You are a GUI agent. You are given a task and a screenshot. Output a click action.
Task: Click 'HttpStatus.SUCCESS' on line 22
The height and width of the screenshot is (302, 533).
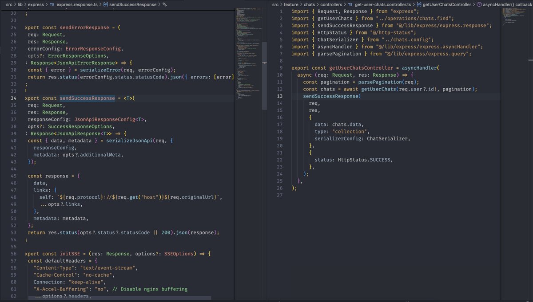pyautogui.click(x=364, y=160)
